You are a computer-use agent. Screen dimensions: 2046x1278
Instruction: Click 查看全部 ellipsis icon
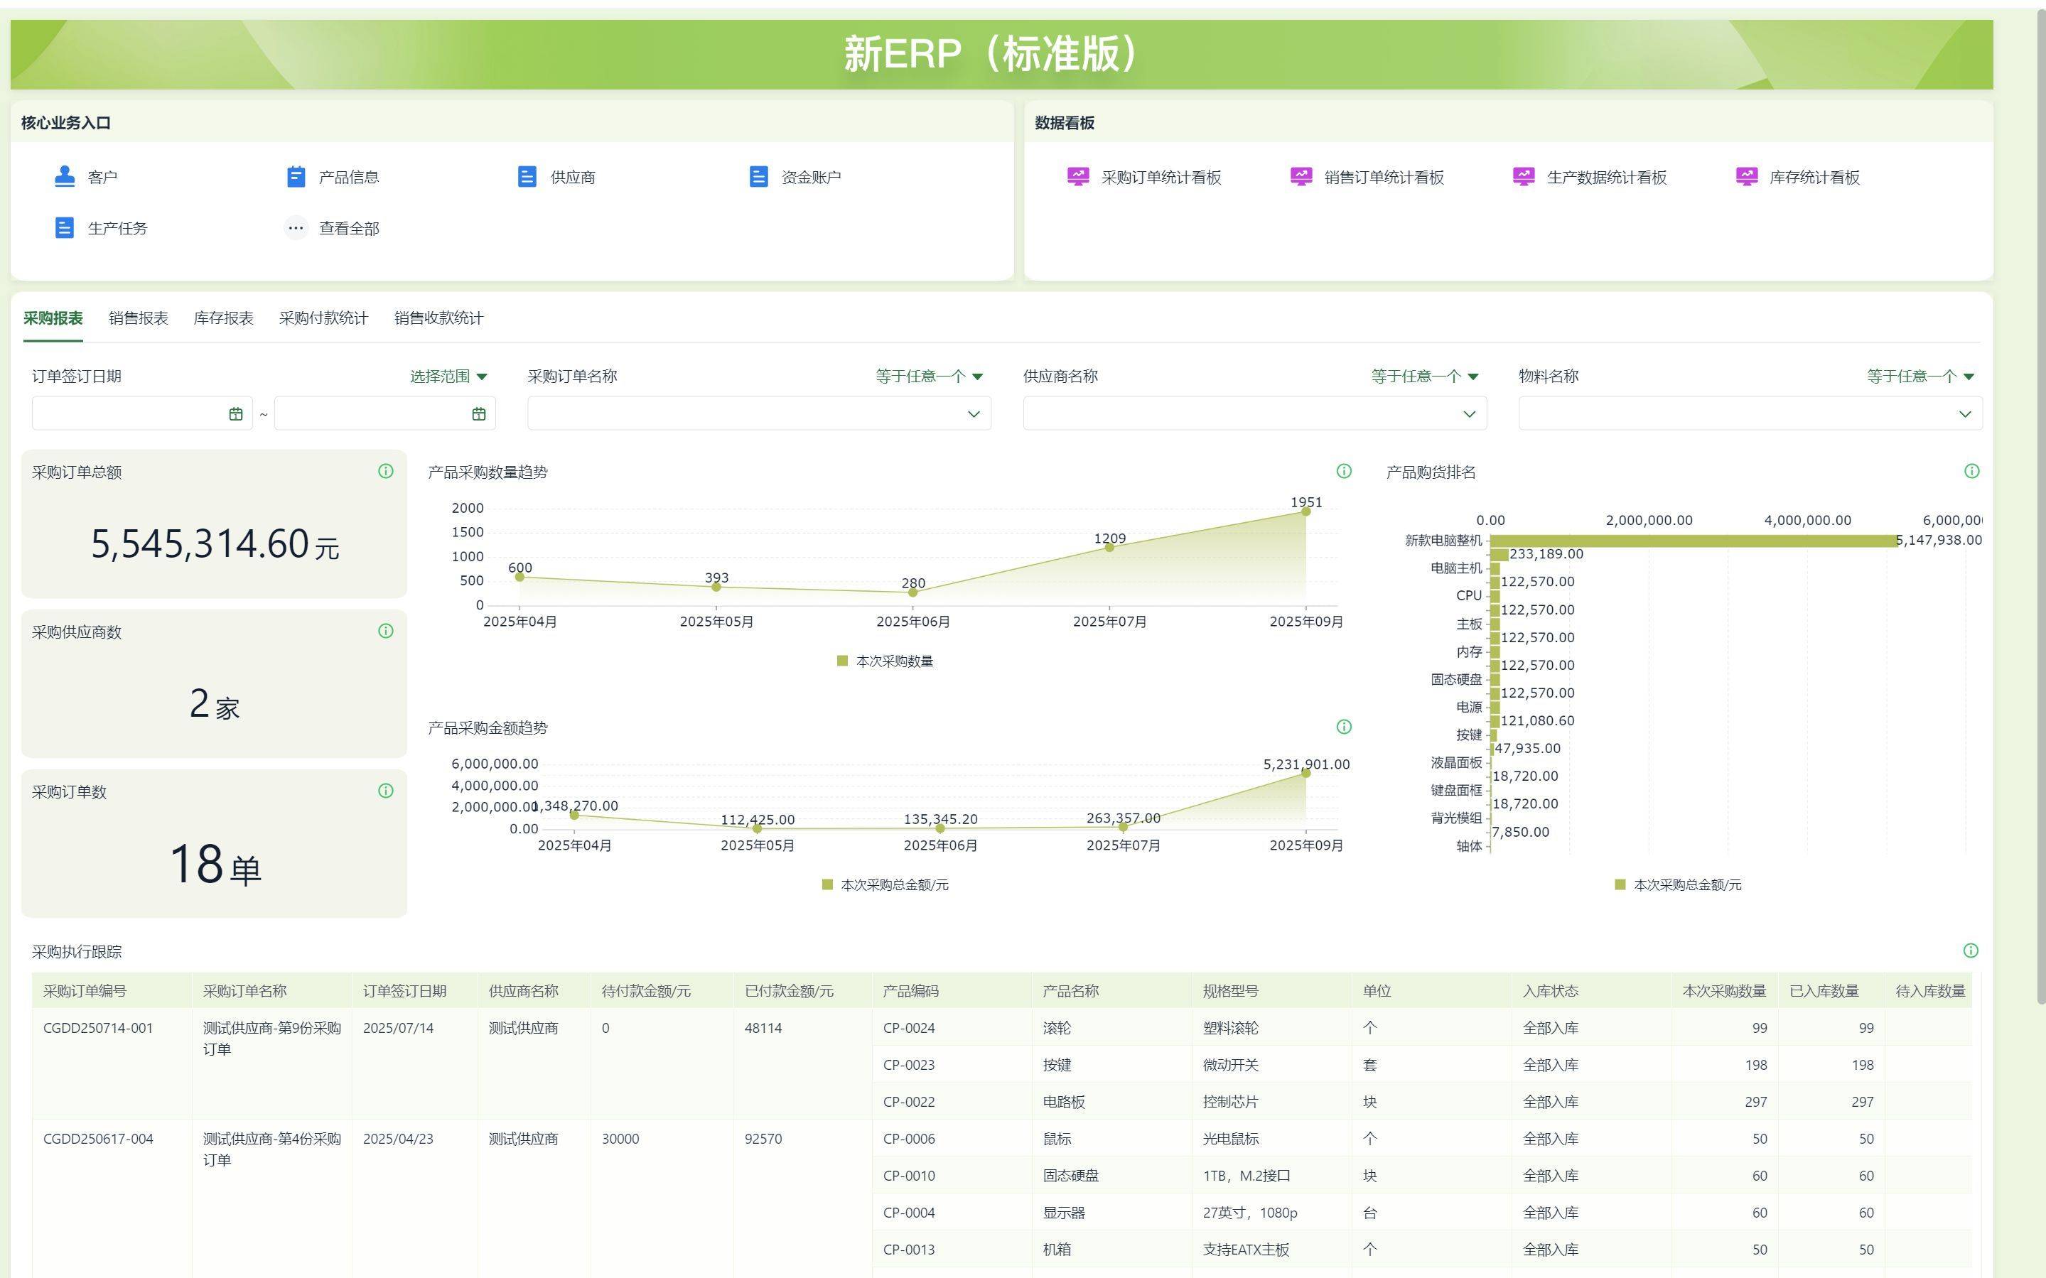point(296,228)
